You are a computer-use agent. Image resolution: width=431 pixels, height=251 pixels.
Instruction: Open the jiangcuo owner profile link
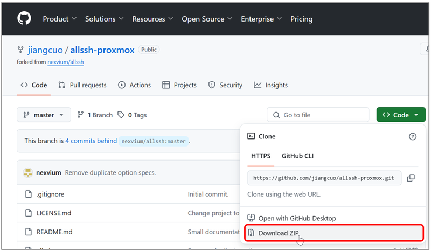(45, 50)
